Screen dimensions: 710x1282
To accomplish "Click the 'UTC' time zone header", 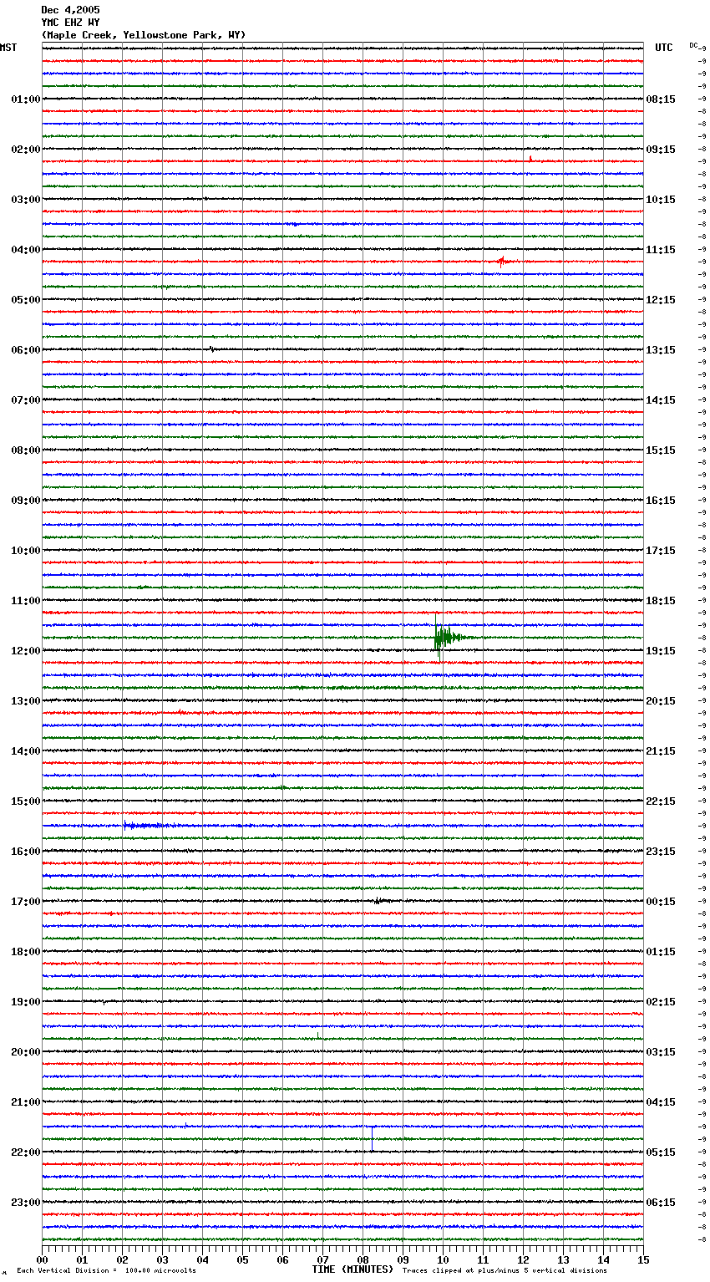I will (x=664, y=48).
